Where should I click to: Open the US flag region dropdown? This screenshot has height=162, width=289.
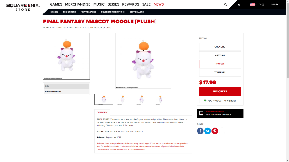[x=253, y=4]
